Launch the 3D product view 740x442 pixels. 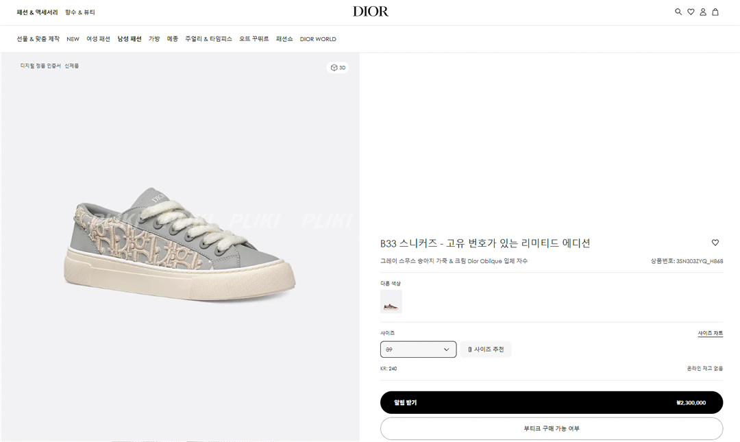point(338,68)
